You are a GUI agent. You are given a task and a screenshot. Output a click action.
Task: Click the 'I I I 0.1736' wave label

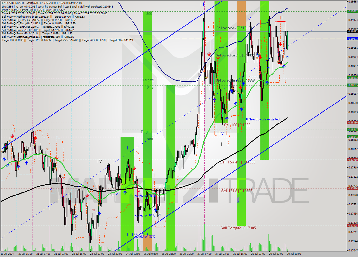pos(137,234)
